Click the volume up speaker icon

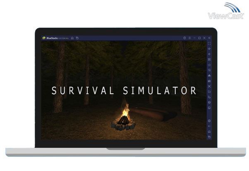pyautogui.click(x=209, y=49)
